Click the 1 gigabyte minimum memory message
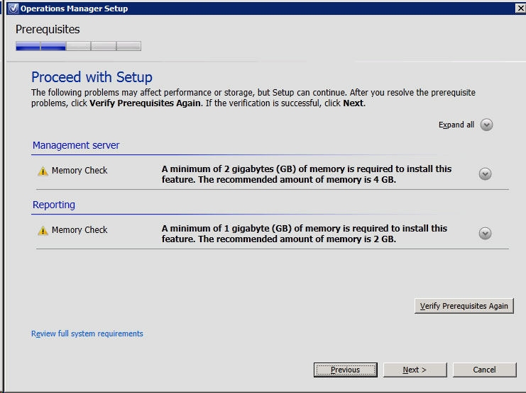Viewport: 526px width, 393px height. (x=305, y=234)
